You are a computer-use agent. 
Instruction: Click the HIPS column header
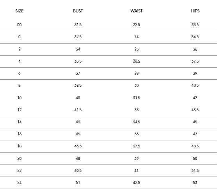pos(195,11)
